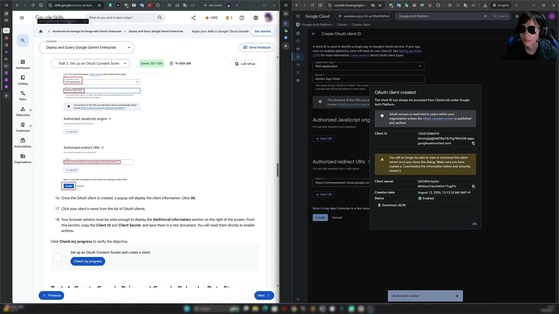Open Organizations in the Skills sidebar

point(23,159)
